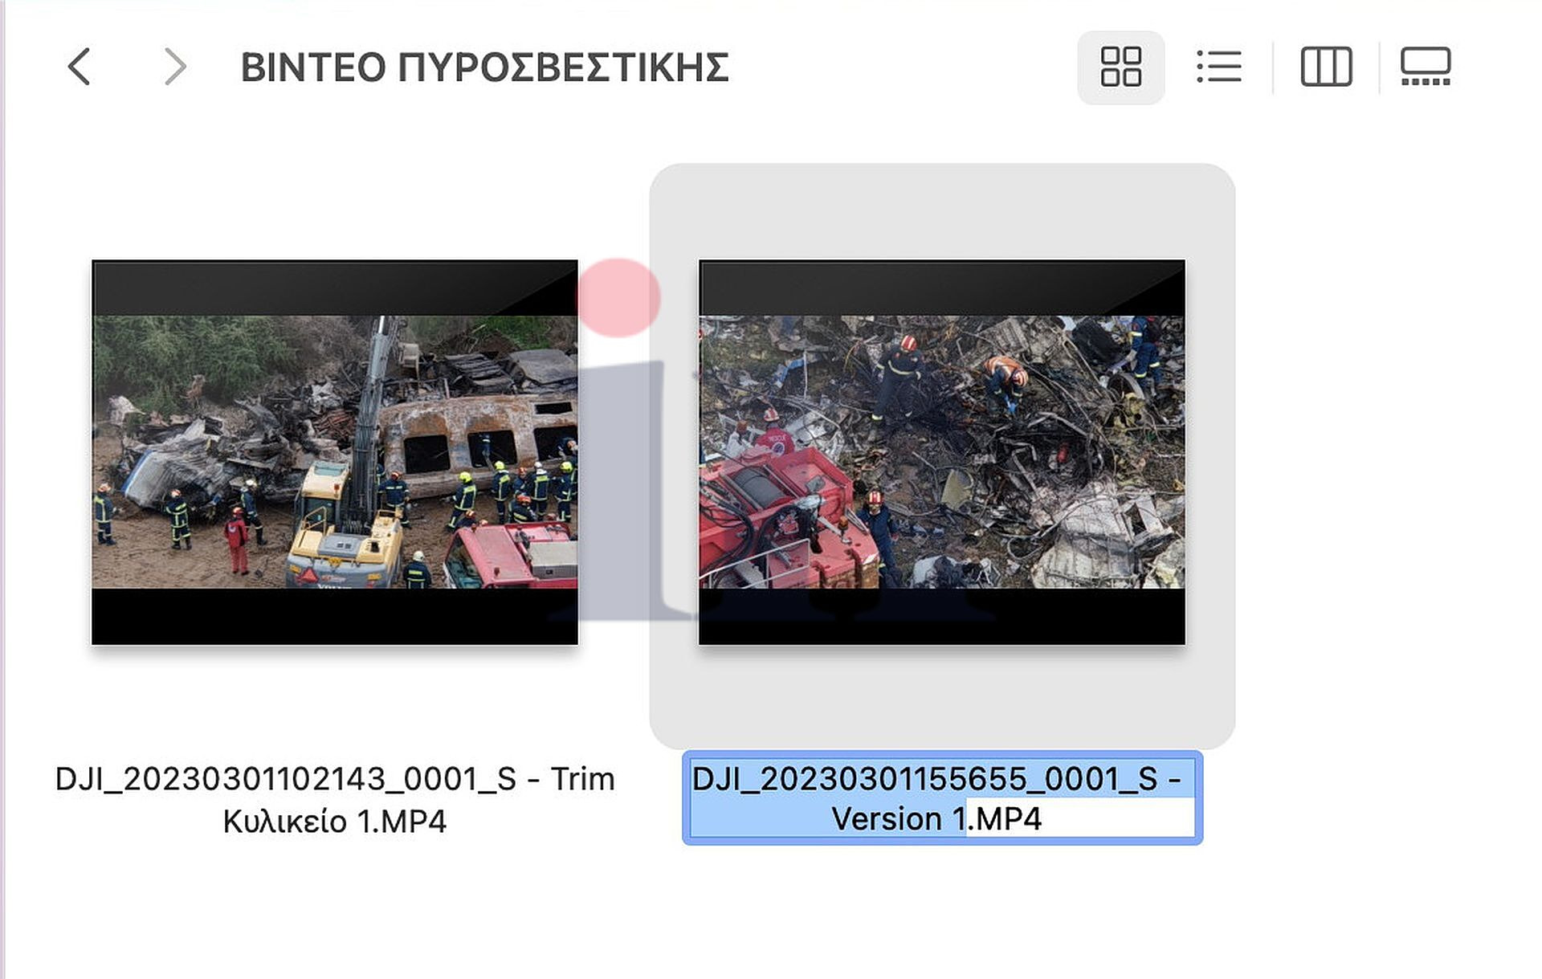Go back to the previous folder

tap(80, 67)
